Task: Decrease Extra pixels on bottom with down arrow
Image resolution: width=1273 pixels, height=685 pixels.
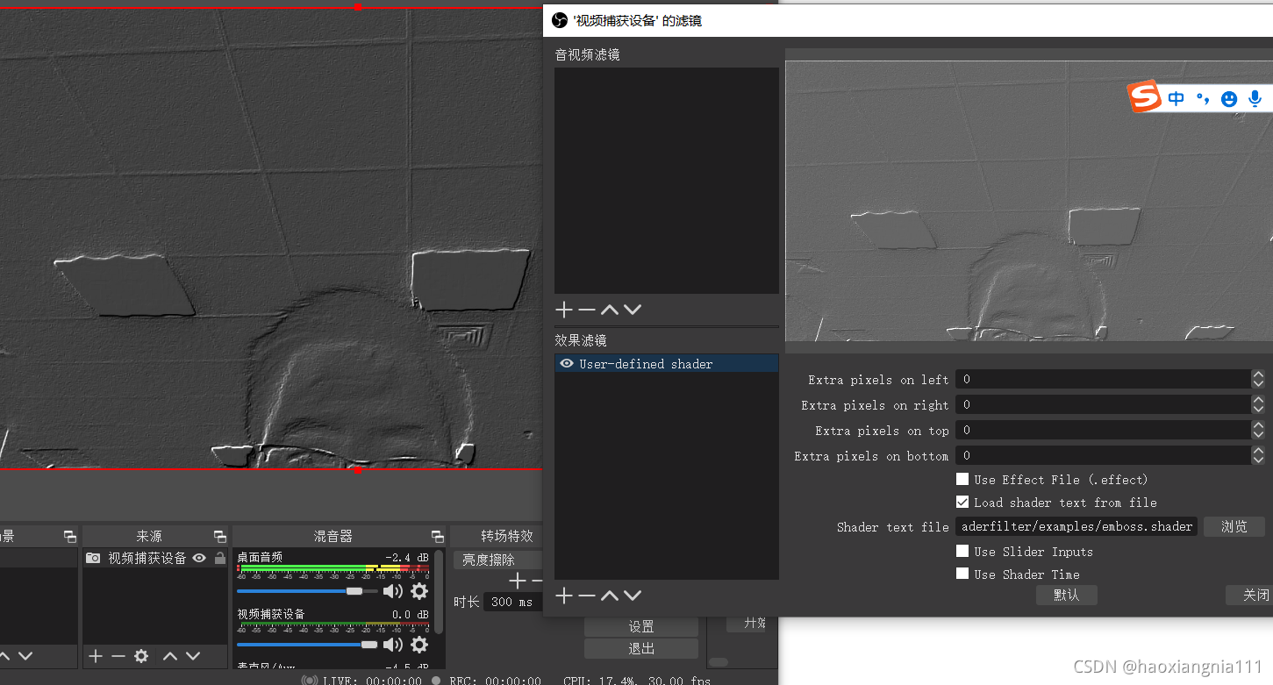Action: point(1258,460)
